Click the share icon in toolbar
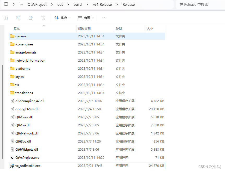This screenshot has height=171, width=225. tap(31, 18)
